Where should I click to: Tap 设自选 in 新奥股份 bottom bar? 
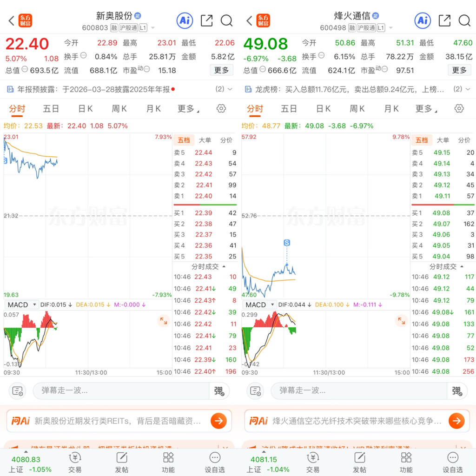click(x=215, y=463)
